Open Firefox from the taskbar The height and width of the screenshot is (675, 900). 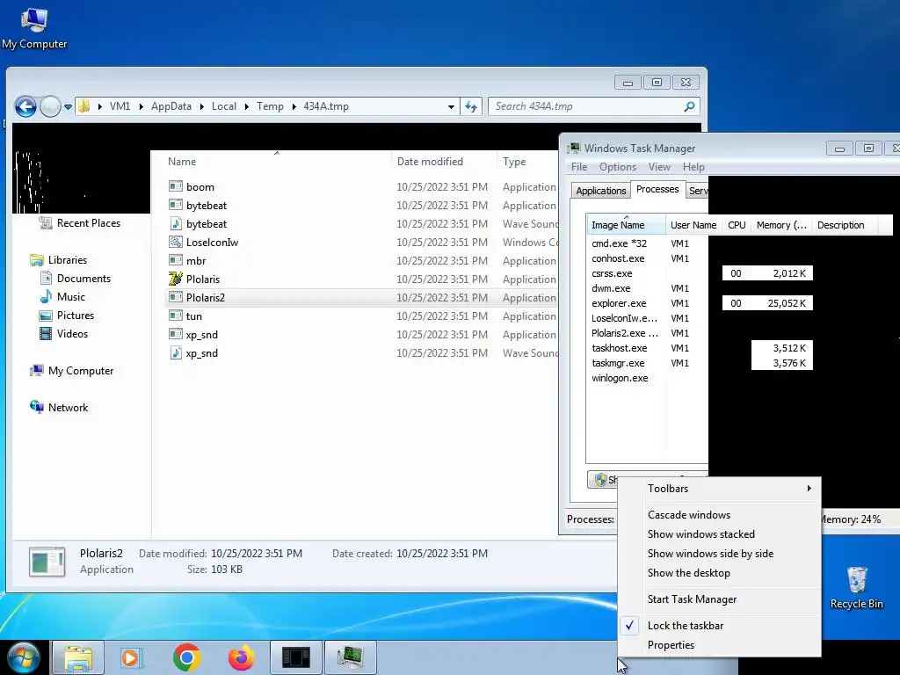point(241,657)
